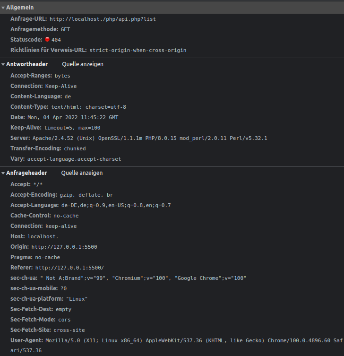The height and width of the screenshot is (356, 344).
Task: Click the Accept-Language header value
Action: click(x=116, y=206)
